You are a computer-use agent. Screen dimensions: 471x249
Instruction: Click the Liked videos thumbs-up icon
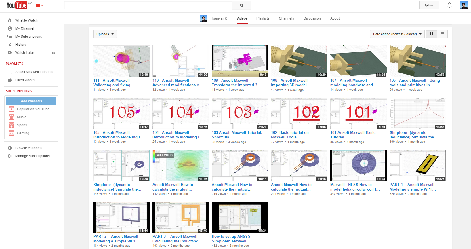[x=10, y=80]
